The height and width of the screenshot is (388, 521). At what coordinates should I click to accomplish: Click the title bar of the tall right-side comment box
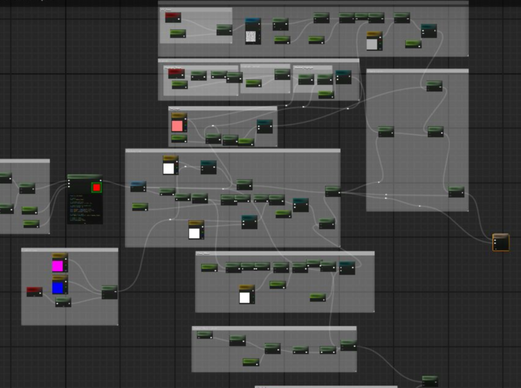[417, 71]
